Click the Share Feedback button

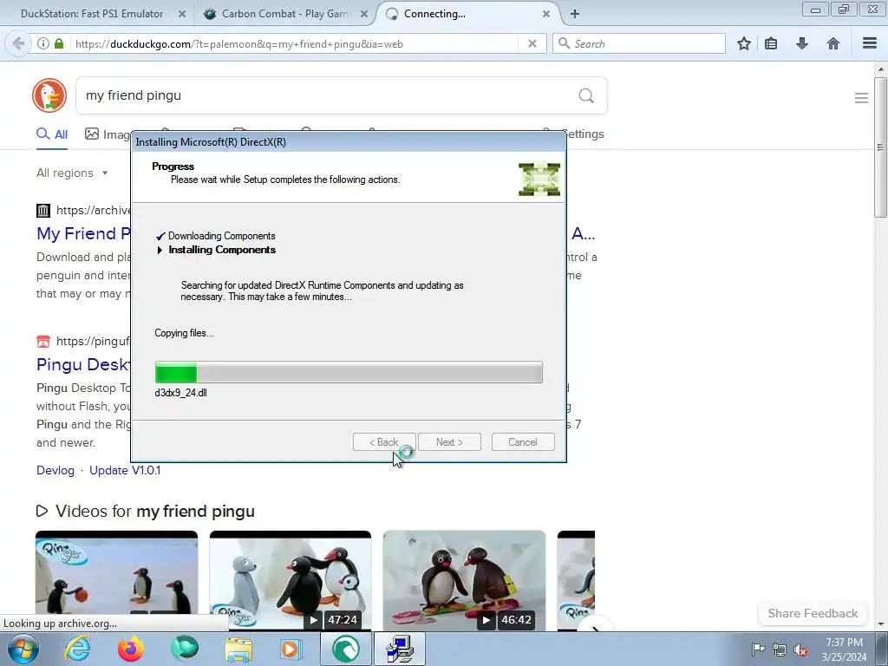point(813,613)
